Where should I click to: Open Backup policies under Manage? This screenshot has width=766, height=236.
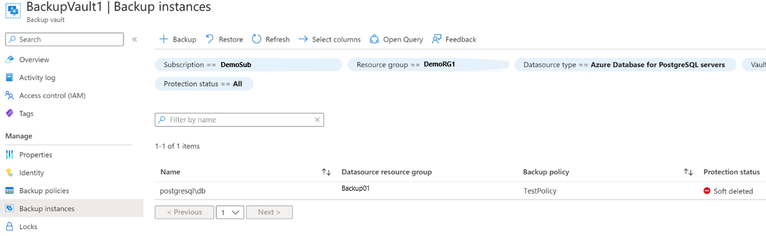click(44, 191)
